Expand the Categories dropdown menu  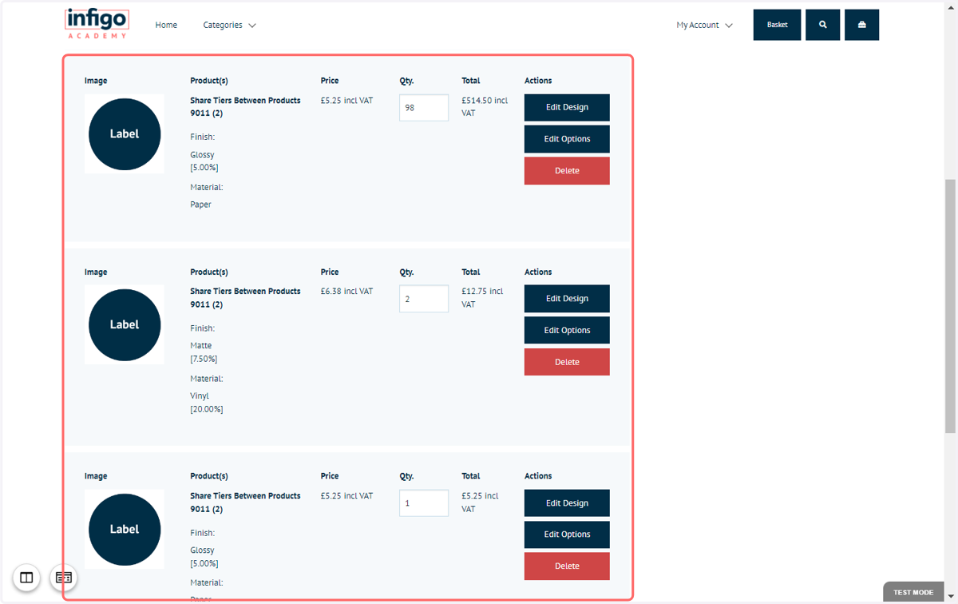[x=229, y=25]
